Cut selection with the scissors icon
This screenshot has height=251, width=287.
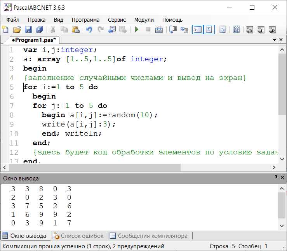tap(53, 29)
